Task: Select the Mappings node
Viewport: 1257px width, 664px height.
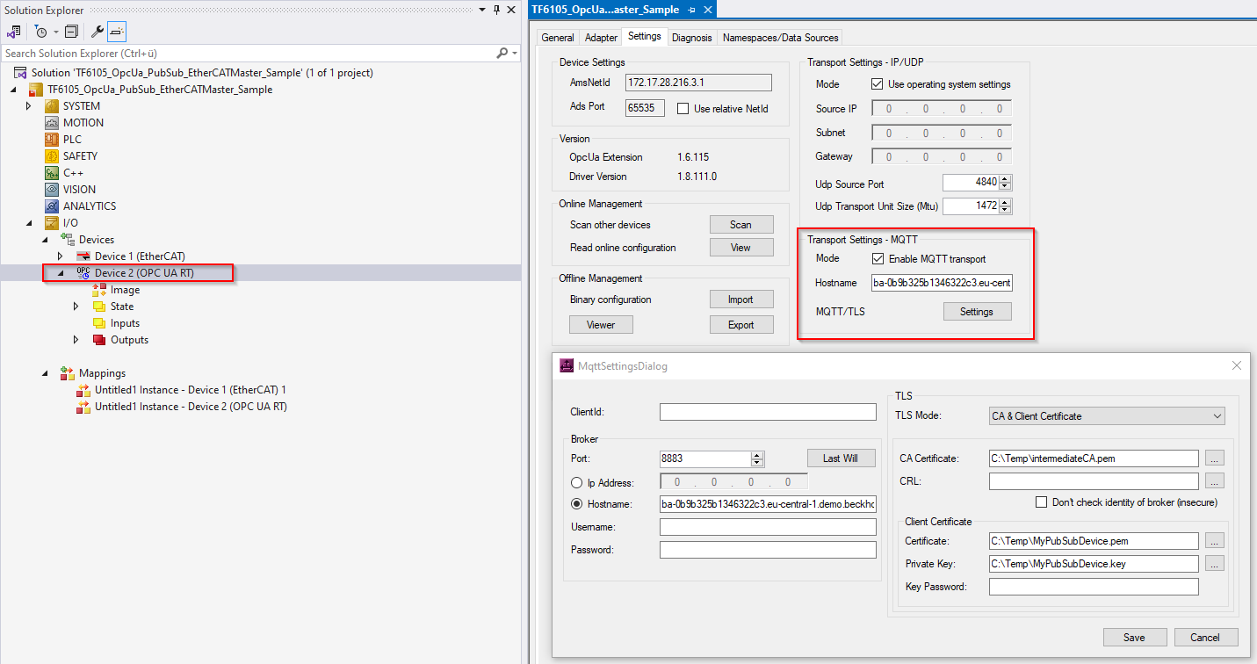Action: (x=102, y=373)
